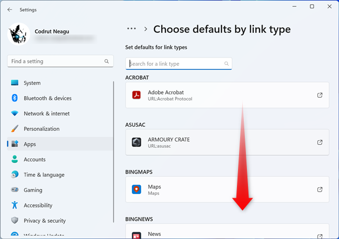This screenshot has height=239, width=339.
Task: Click the Search for a link type field
Action: [x=175, y=64]
